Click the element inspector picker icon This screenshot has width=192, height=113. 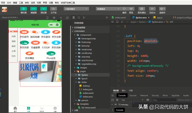[x=112, y=95]
